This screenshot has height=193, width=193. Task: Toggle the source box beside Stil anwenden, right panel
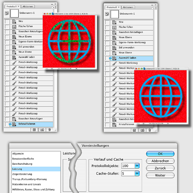[107, 48]
